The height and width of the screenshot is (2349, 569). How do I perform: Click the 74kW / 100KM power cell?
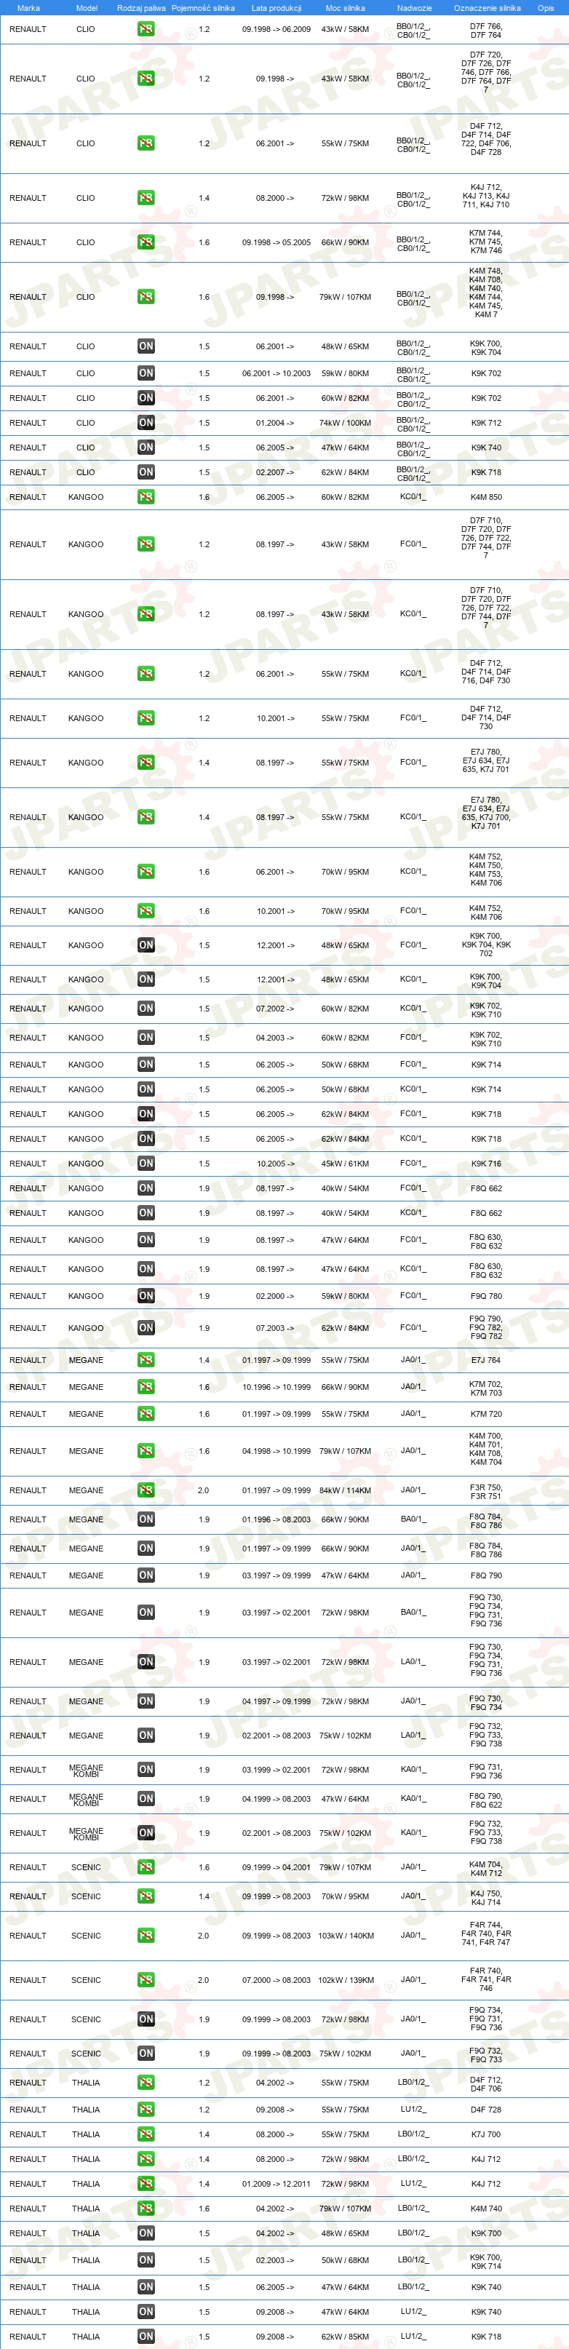tap(345, 423)
